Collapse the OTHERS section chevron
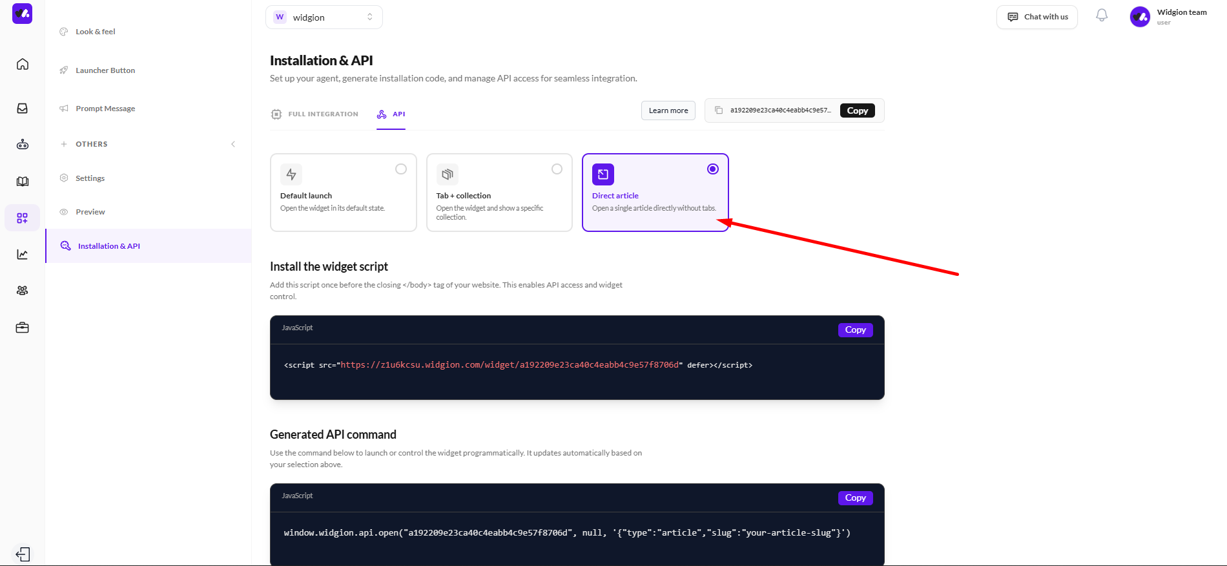 click(233, 144)
